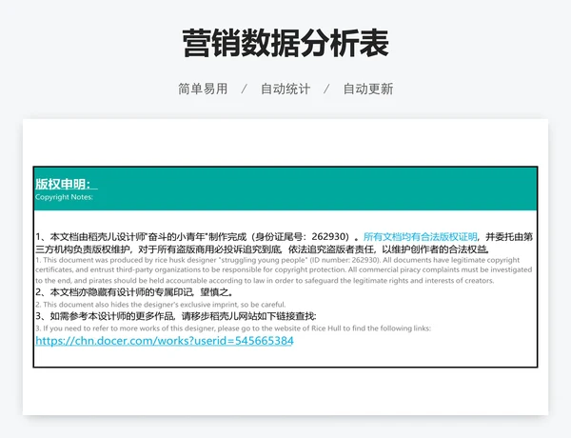Click the first '自动统计' subtitle text

click(x=285, y=89)
